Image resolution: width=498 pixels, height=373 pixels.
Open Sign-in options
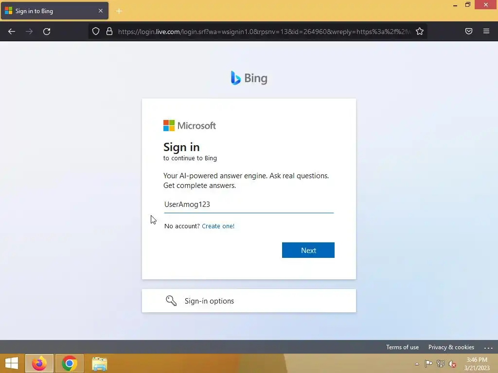click(249, 301)
